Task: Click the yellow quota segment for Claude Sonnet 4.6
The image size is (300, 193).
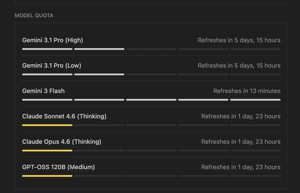Action: point(47,125)
